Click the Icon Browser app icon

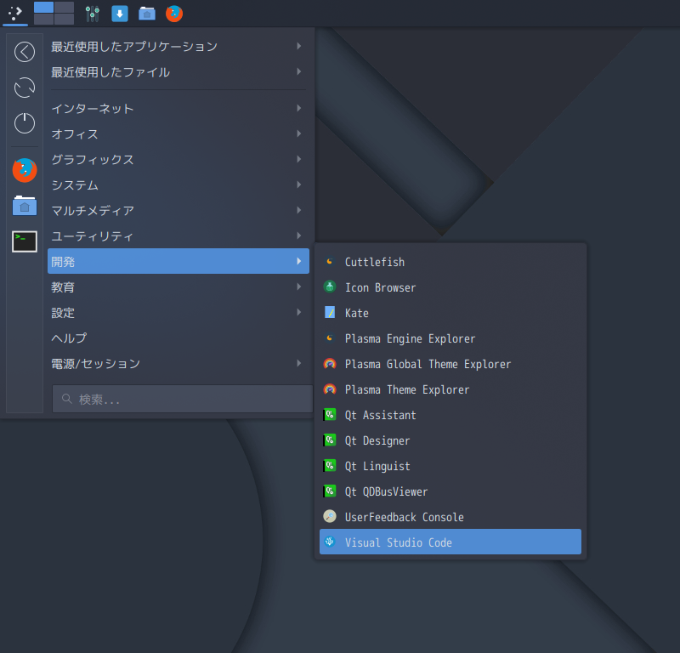coord(330,287)
